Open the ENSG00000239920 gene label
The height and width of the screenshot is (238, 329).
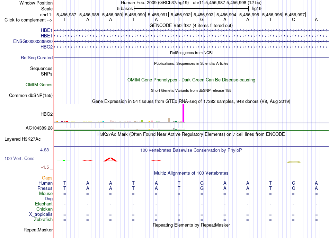33,41
